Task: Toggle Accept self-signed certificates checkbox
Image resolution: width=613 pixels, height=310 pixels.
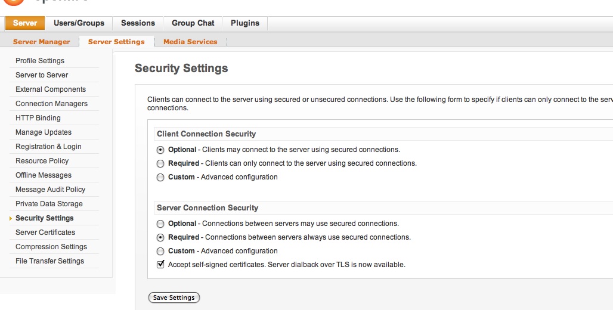Action: pyautogui.click(x=160, y=265)
